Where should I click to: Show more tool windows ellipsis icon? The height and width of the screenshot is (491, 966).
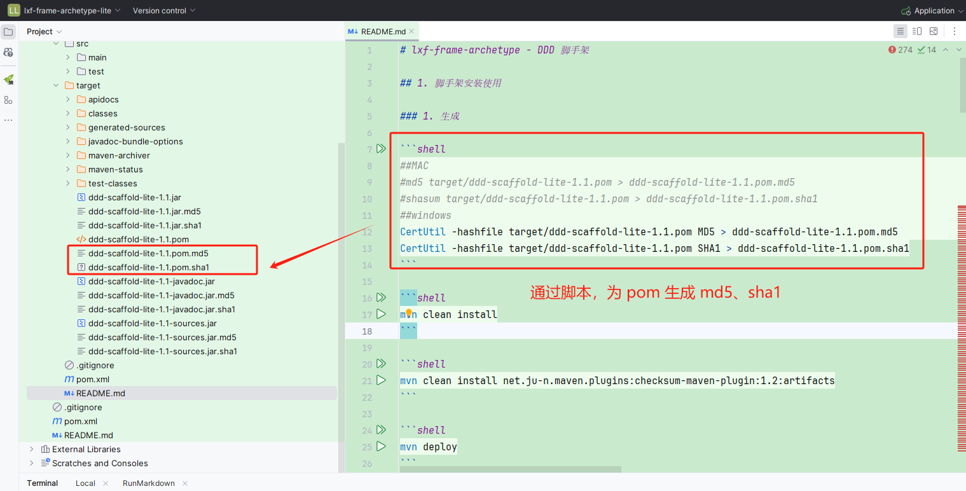(8, 120)
